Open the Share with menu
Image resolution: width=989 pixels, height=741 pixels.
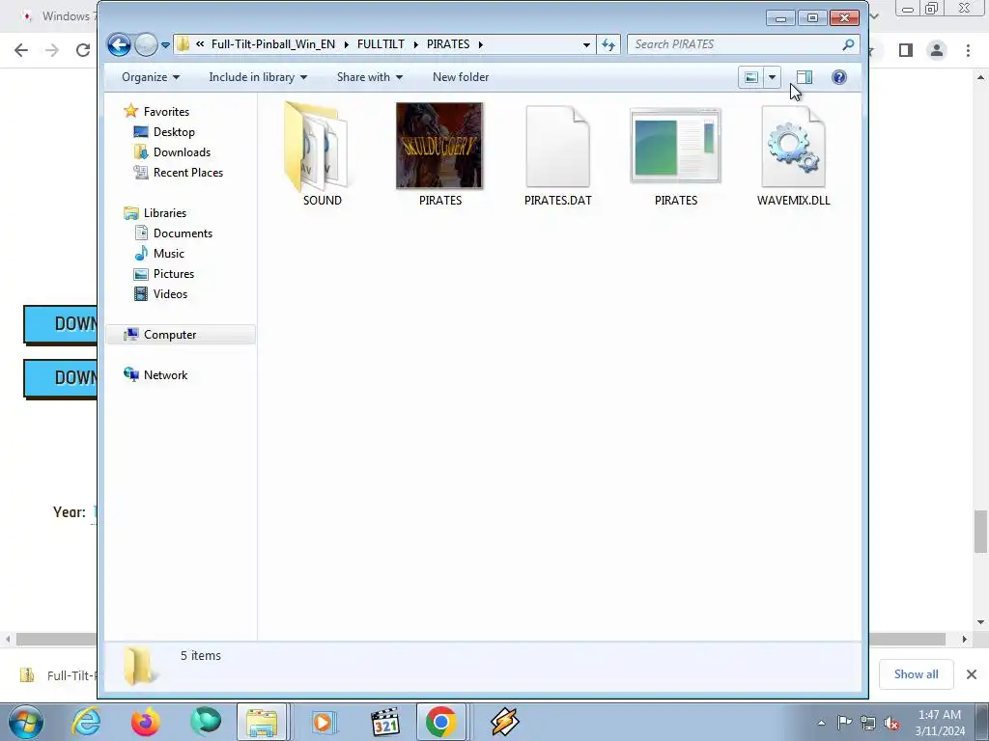(x=370, y=77)
